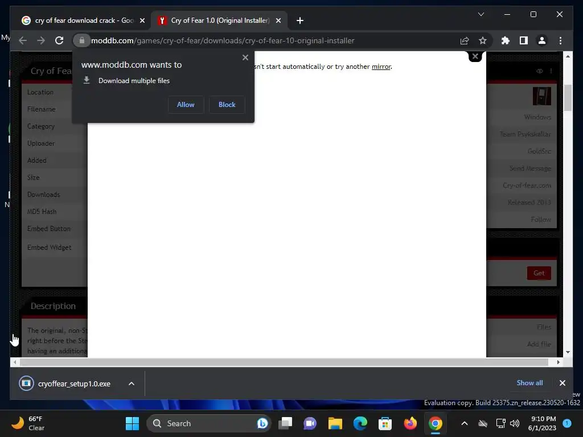583x437 pixels.
Task: Open the profile header more options icon
Action: (x=551, y=71)
